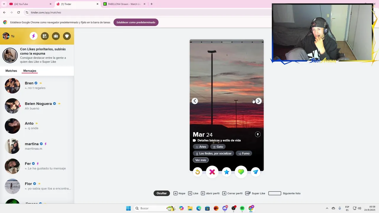Image resolution: width=379 pixels, height=213 pixels.
Task: Click the Super Like shortcut hint
Action: click(255, 193)
